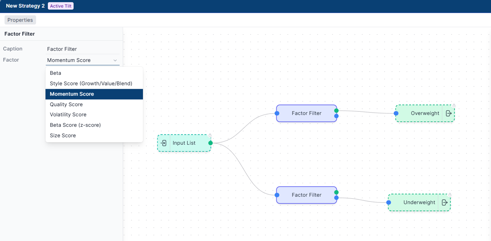Click the lock icon above Underweight node
This screenshot has width=491, height=241.
click(450, 194)
